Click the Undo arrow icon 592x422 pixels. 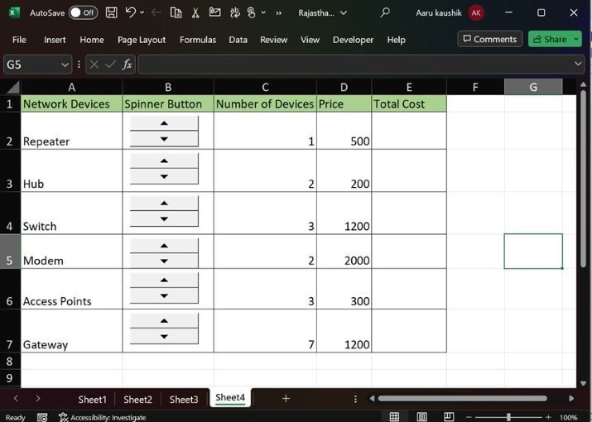coord(131,12)
